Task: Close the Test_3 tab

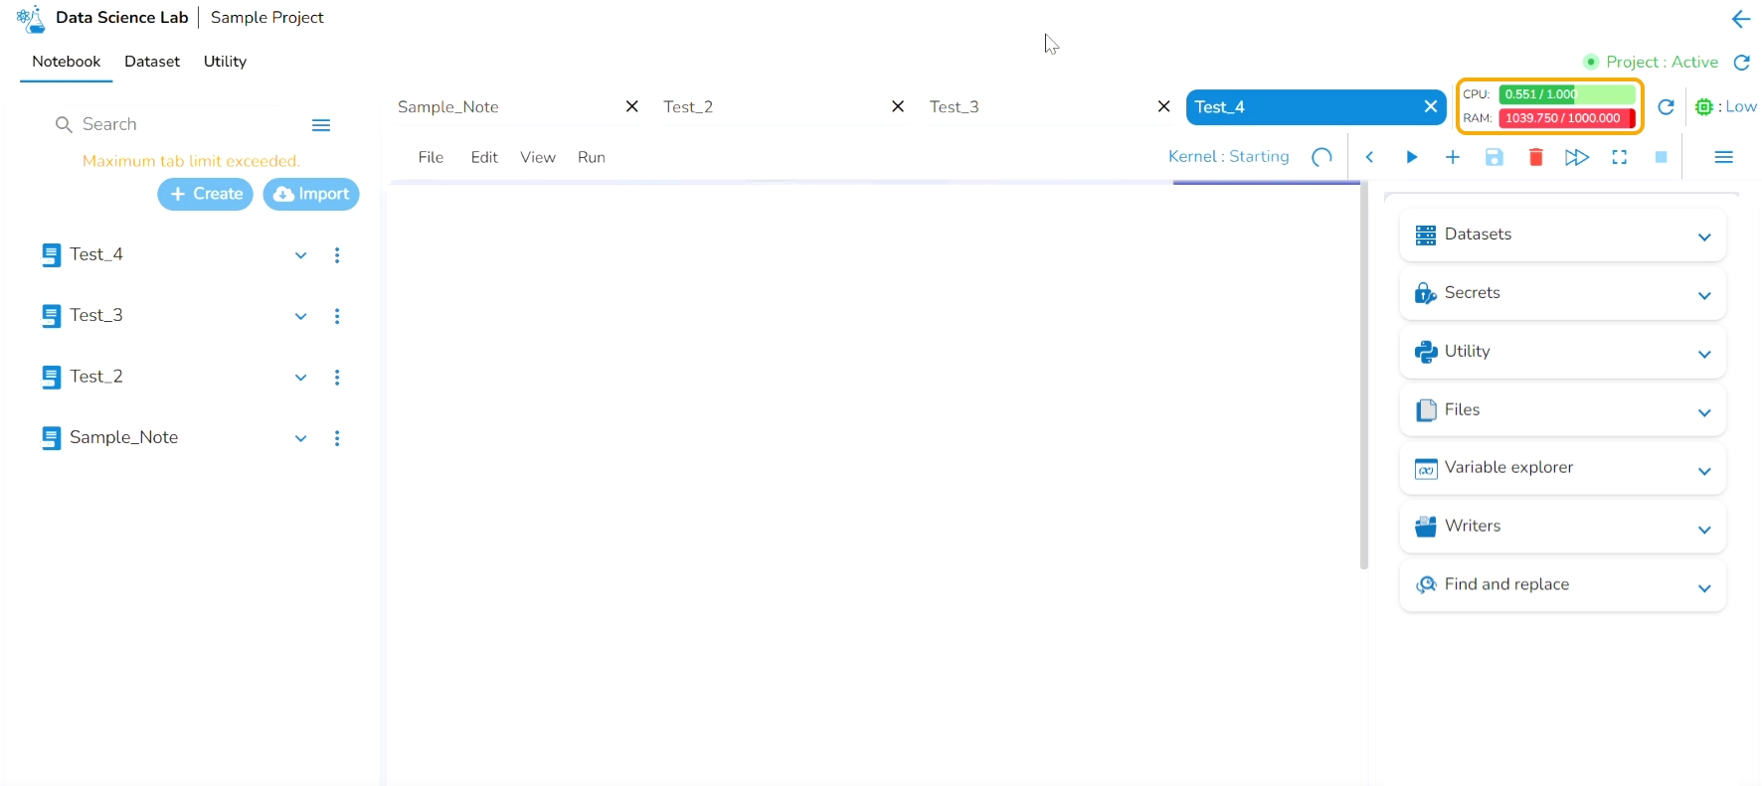Action: pyautogui.click(x=1164, y=106)
